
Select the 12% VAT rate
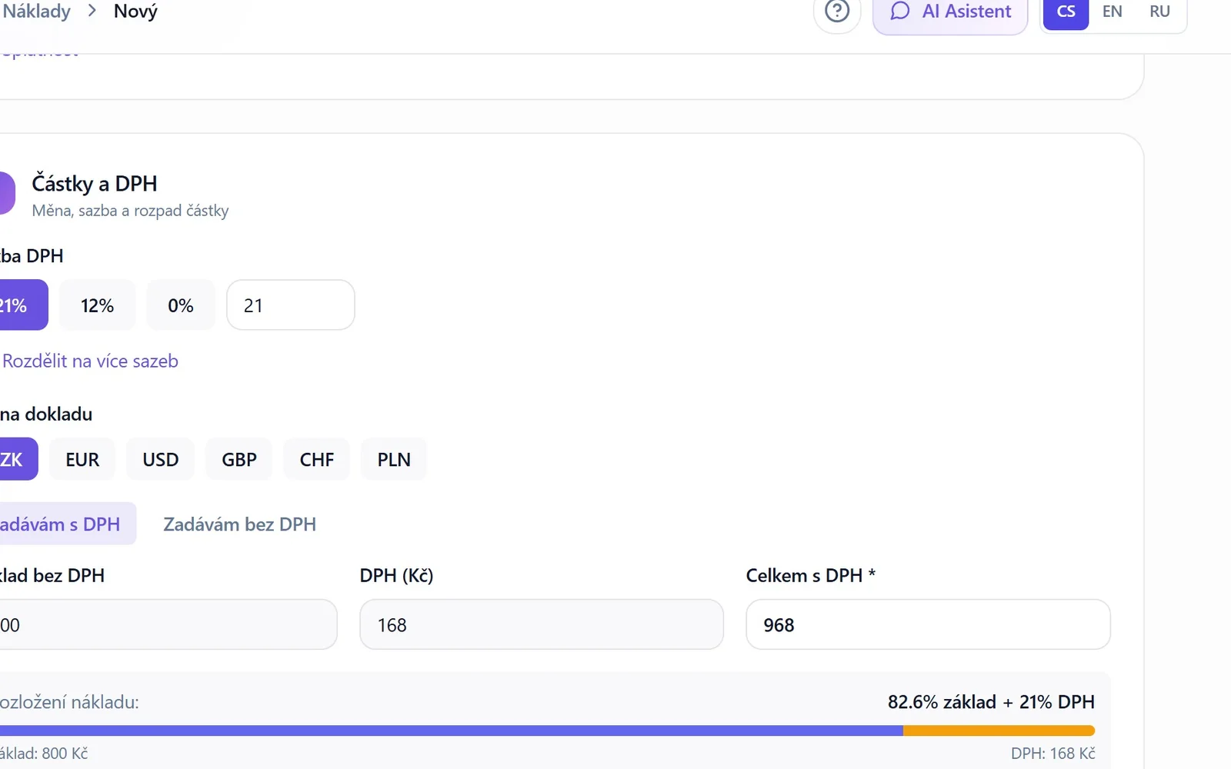point(97,305)
